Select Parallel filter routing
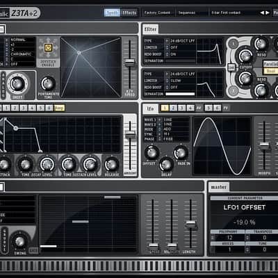 [270, 64]
